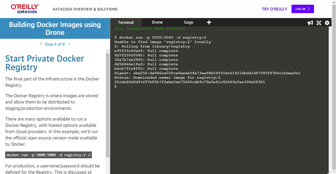The image size is (336, 174).
Task: Click the container ID line starting f2cde66d
Action: click(x=190, y=82)
